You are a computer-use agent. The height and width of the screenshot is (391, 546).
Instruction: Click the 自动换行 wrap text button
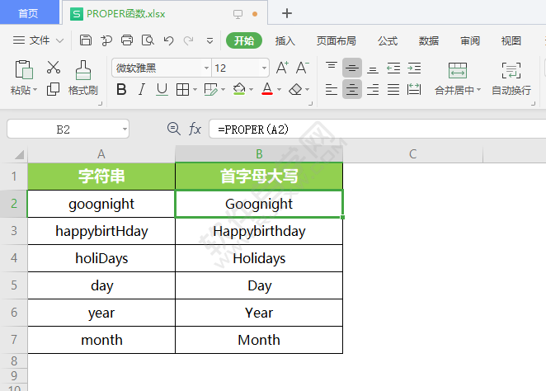511,79
